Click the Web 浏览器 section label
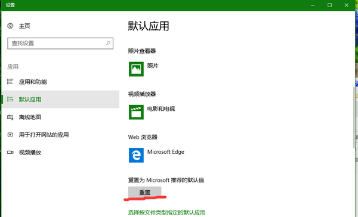358x217 pixels. [143, 137]
